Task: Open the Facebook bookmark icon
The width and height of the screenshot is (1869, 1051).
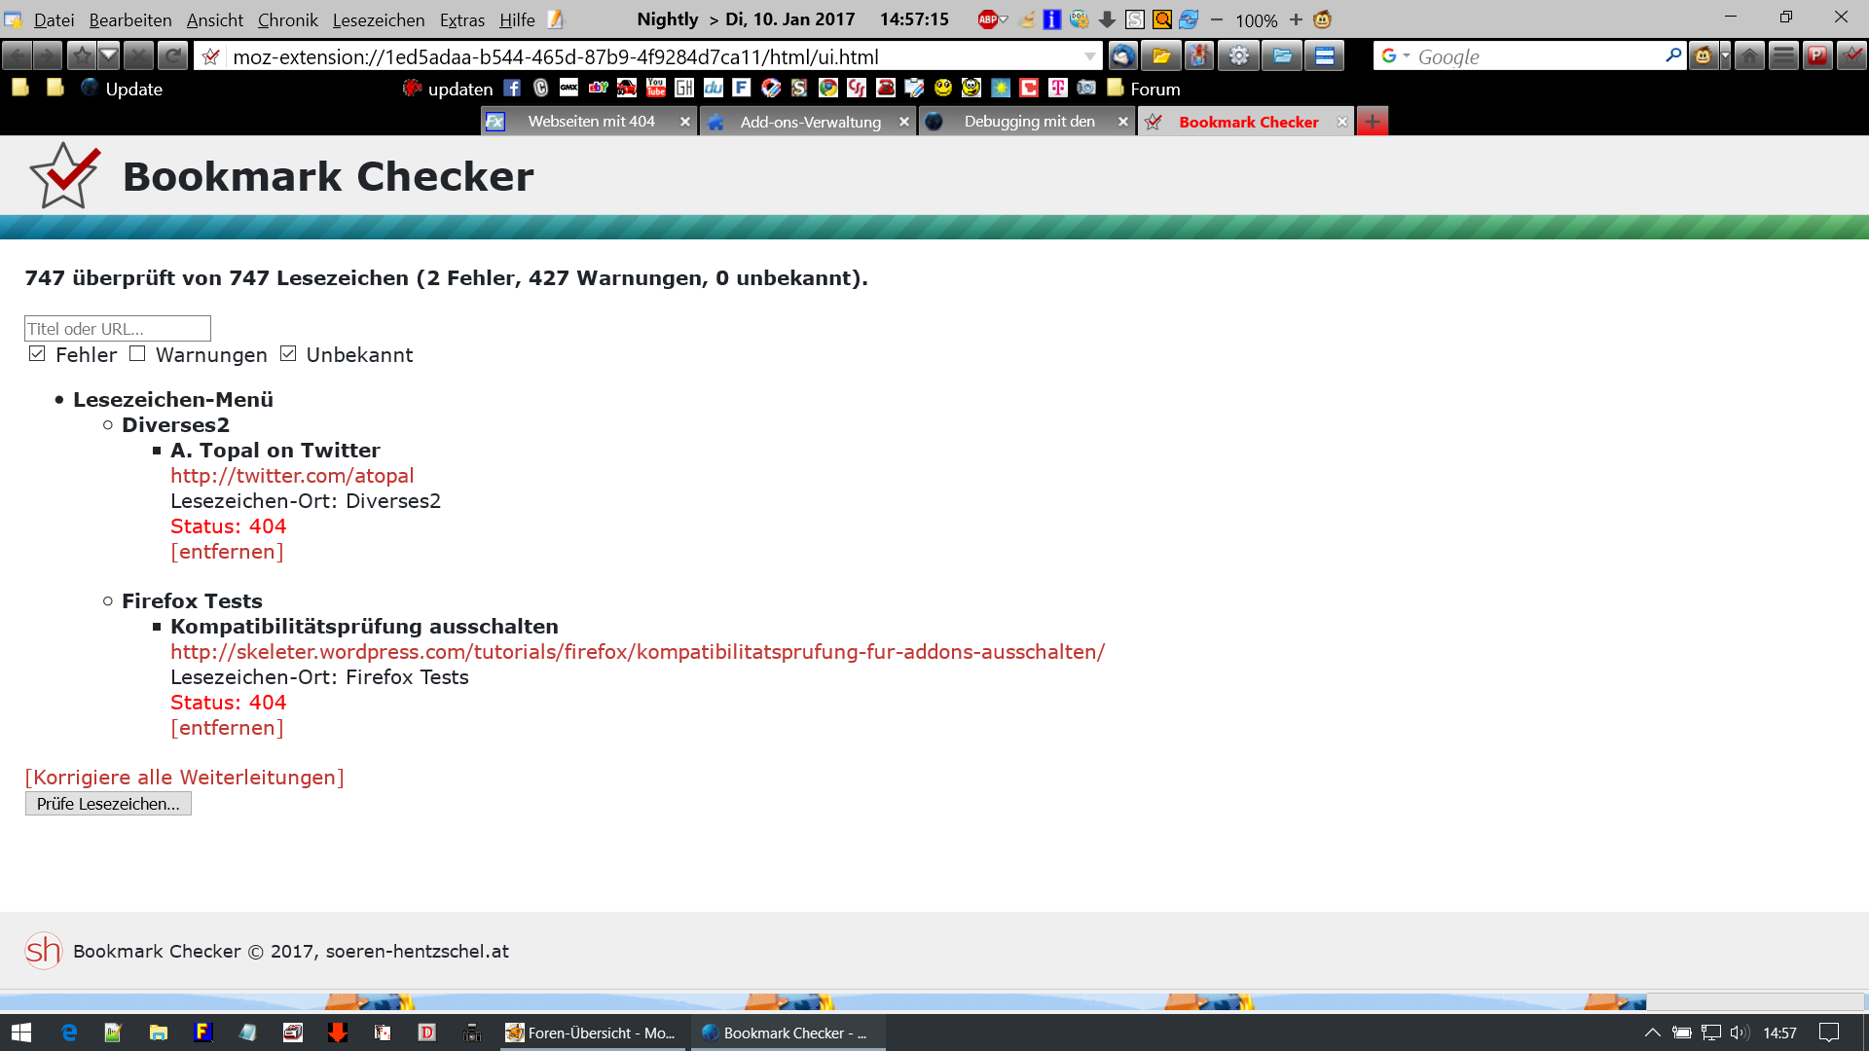Action: tap(512, 89)
